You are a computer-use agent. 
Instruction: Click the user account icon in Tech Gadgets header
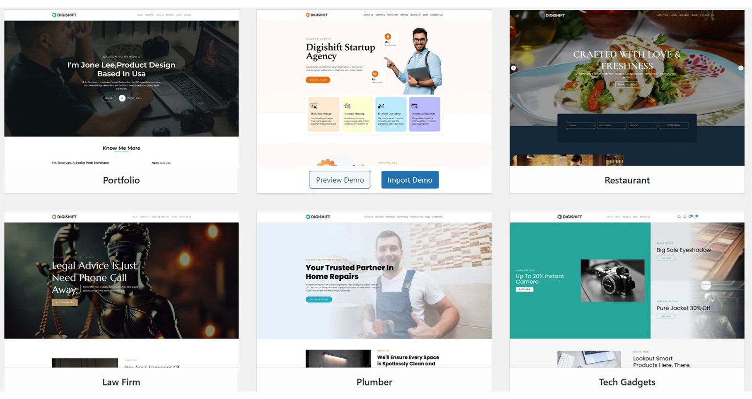684,217
